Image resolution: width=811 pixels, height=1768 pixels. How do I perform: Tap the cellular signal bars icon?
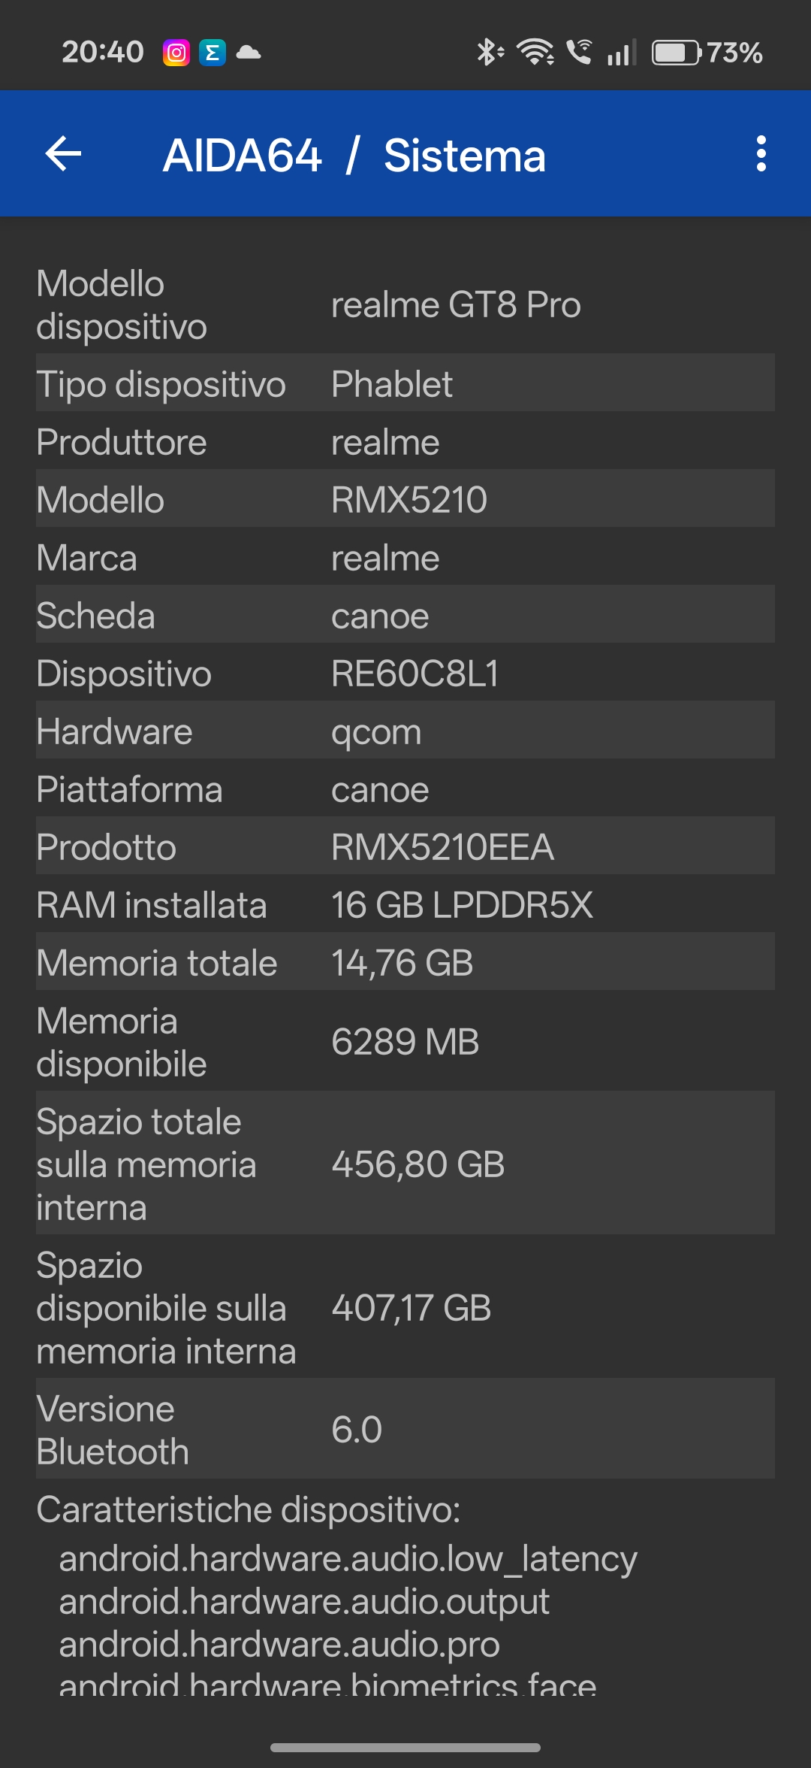point(622,53)
